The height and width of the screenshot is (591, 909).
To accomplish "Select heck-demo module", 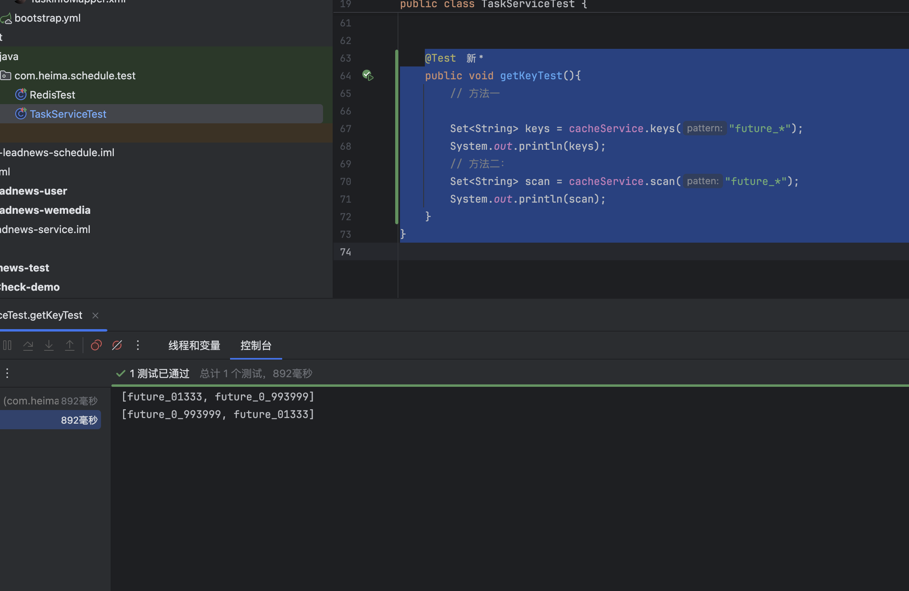I will pos(30,287).
